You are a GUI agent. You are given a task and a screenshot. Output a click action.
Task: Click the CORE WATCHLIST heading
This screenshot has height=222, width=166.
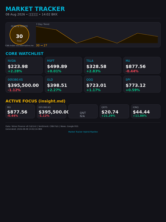tap(24, 54)
